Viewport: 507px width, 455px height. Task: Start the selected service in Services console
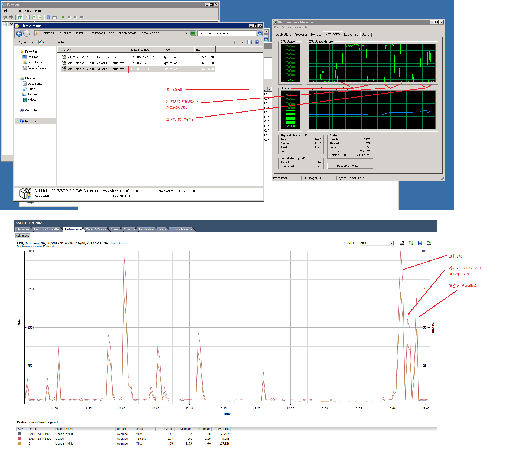click(63, 17)
